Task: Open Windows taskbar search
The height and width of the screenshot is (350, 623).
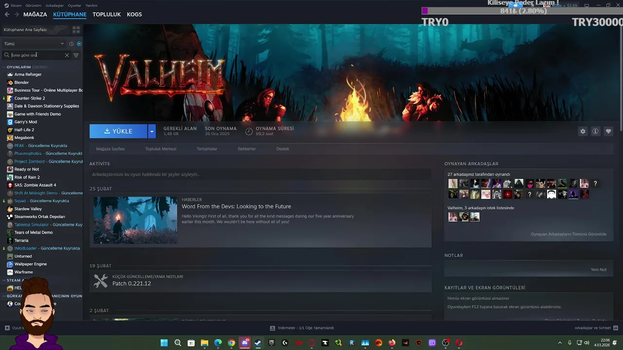Action: (178, 343)
